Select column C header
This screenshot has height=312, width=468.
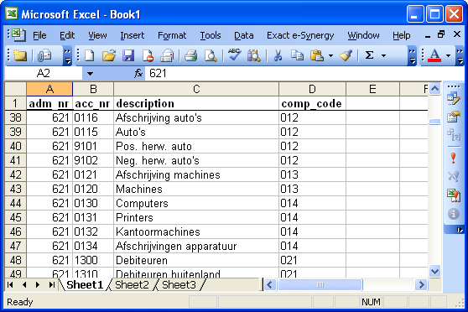tap(196, 89)
